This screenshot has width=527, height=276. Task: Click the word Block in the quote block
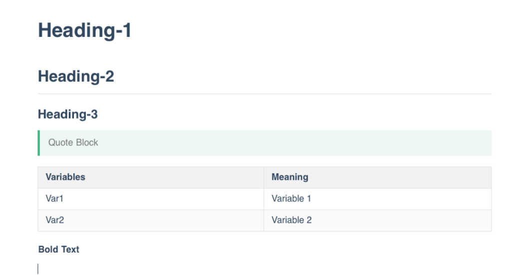(x=87, y=142)
